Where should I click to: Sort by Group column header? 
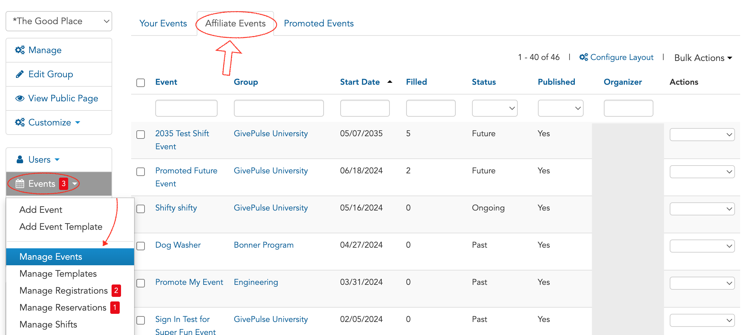coord(246,82)
